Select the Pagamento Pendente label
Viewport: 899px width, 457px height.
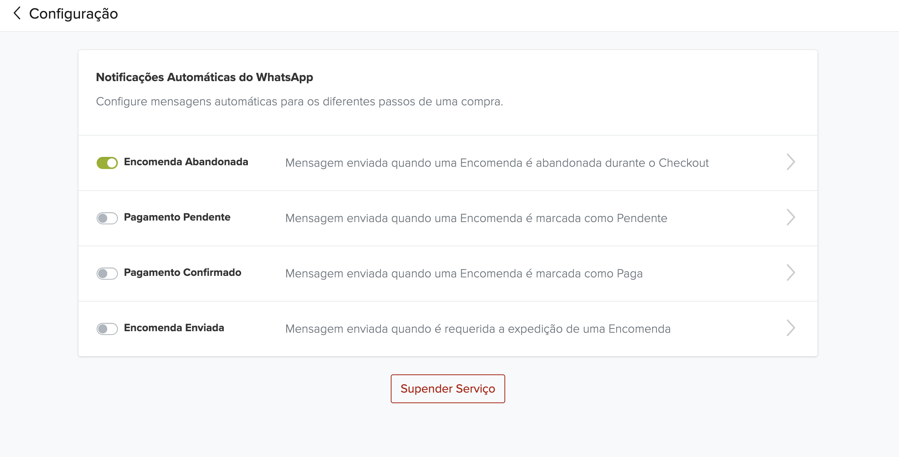[177, 217]
